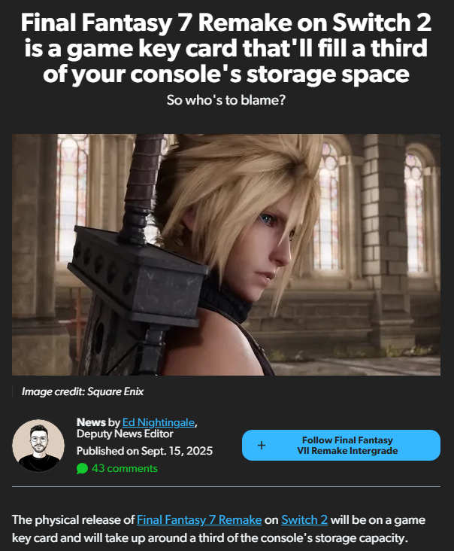This screenshot has width=454, height=551.
Task: Follow Final Fantasy VII Remake Intergrade
Action: (341, 445)
